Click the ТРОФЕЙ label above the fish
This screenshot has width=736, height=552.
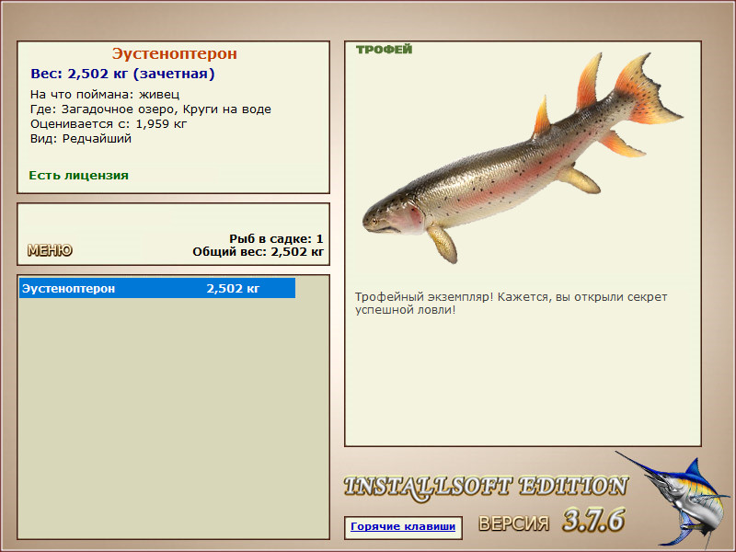(x=384, y=50)
